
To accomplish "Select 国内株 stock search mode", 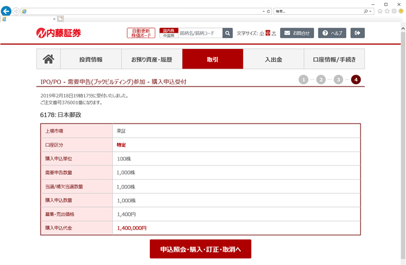I will coord(168,30).
